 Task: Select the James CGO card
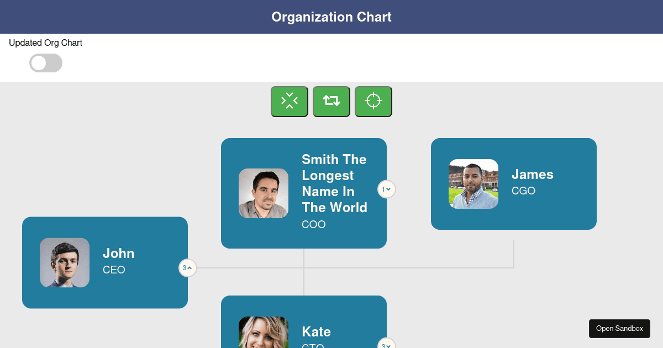tap(514, 184)
